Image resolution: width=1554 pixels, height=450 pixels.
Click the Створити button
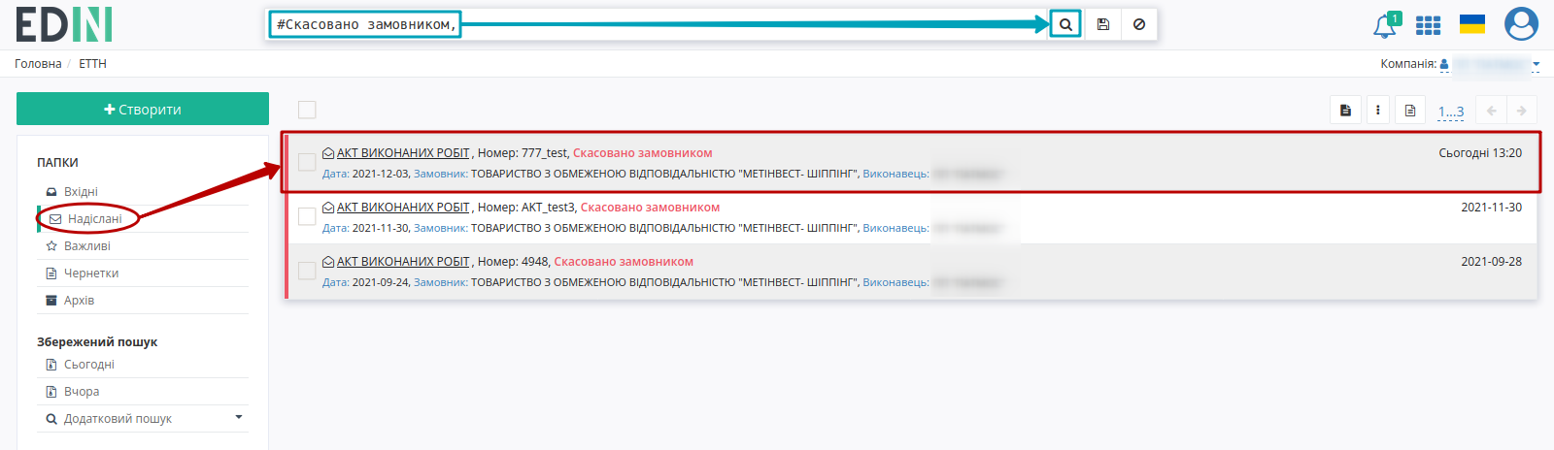pos(143,109)
